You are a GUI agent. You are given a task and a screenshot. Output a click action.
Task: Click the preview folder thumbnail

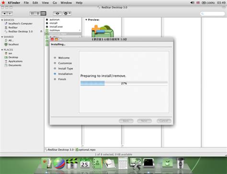click(x=102, y=31)
